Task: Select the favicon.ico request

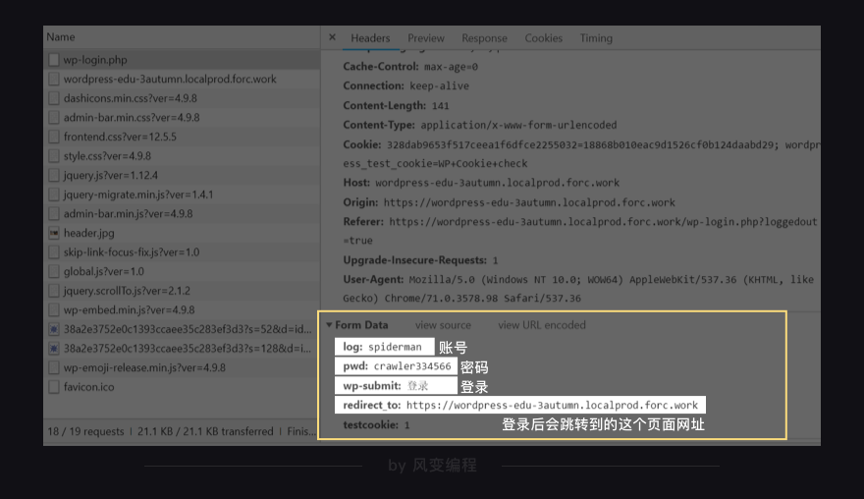Action: 182,387
